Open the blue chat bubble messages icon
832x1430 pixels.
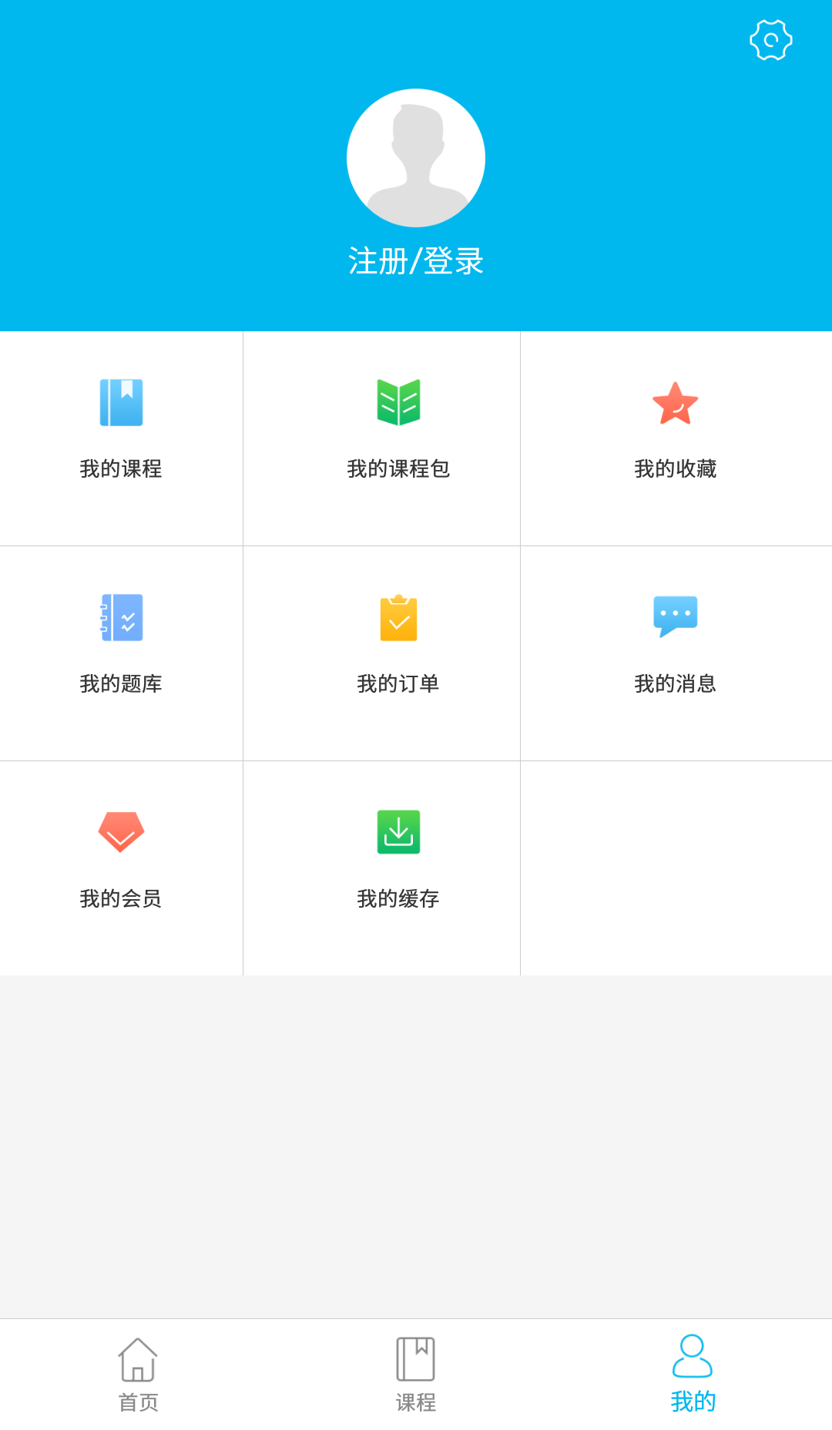click(675, 616)
